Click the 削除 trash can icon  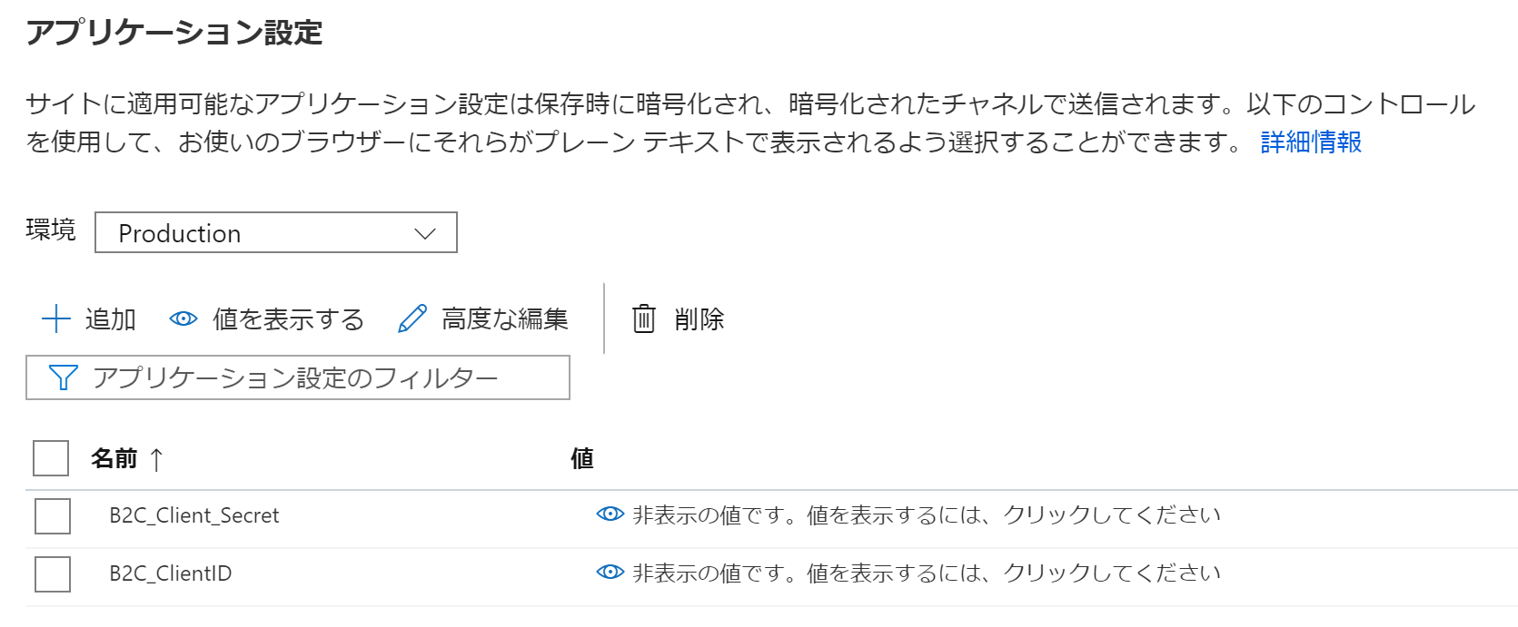(x=643, y=319)
